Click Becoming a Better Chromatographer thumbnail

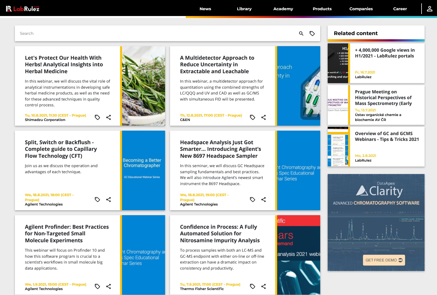click(144, 170)
